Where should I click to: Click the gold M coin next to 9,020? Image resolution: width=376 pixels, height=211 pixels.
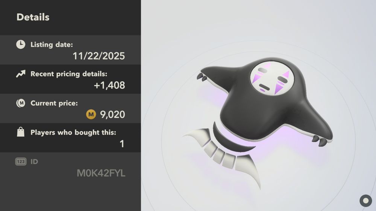(x=91, y=114)
